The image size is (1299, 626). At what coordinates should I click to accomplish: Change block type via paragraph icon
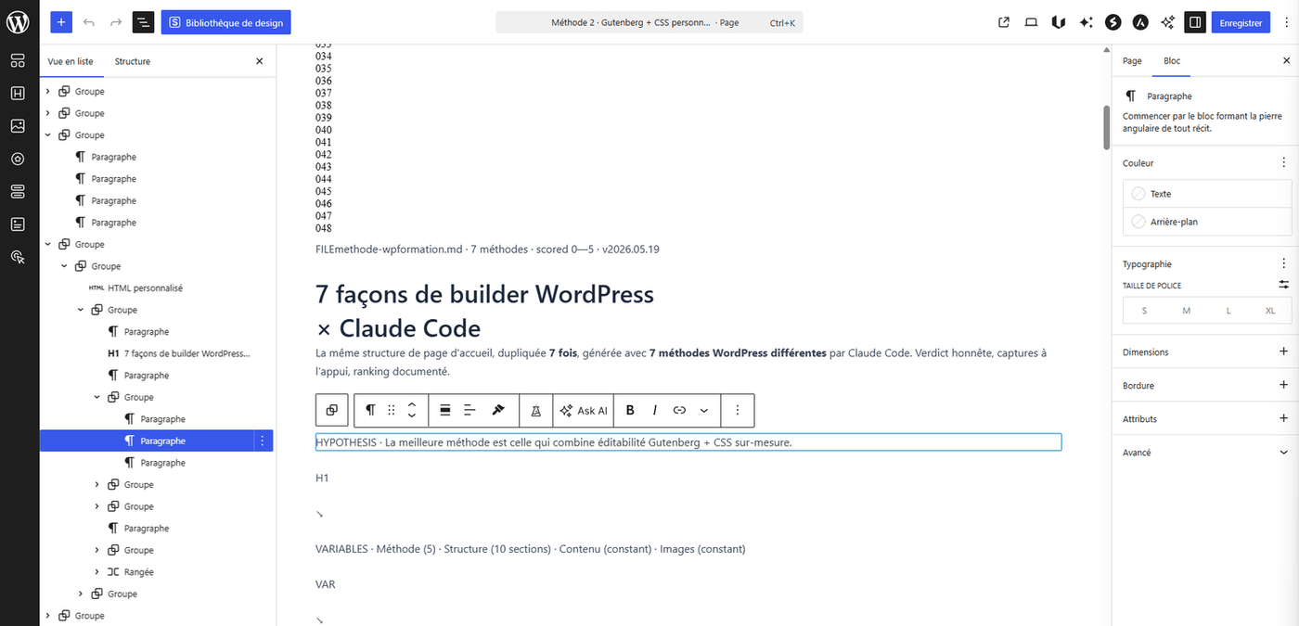[370, 410]
